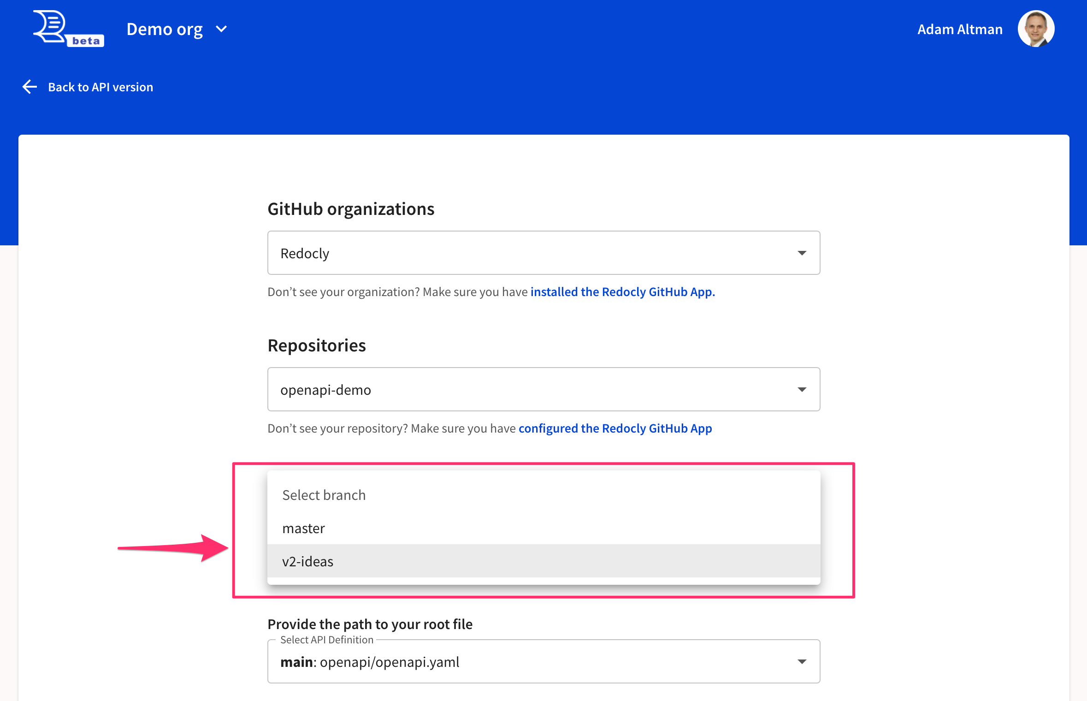
Task: Click the user avatar photo
Action: point(1036,29)
